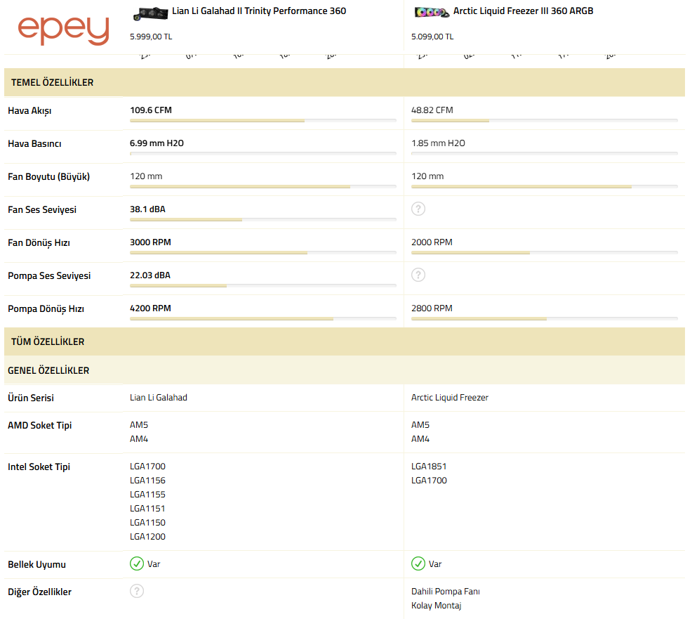Click the Hava Basıncı row label
Viewport: 692px width, 619px height.
click(34, 143)
